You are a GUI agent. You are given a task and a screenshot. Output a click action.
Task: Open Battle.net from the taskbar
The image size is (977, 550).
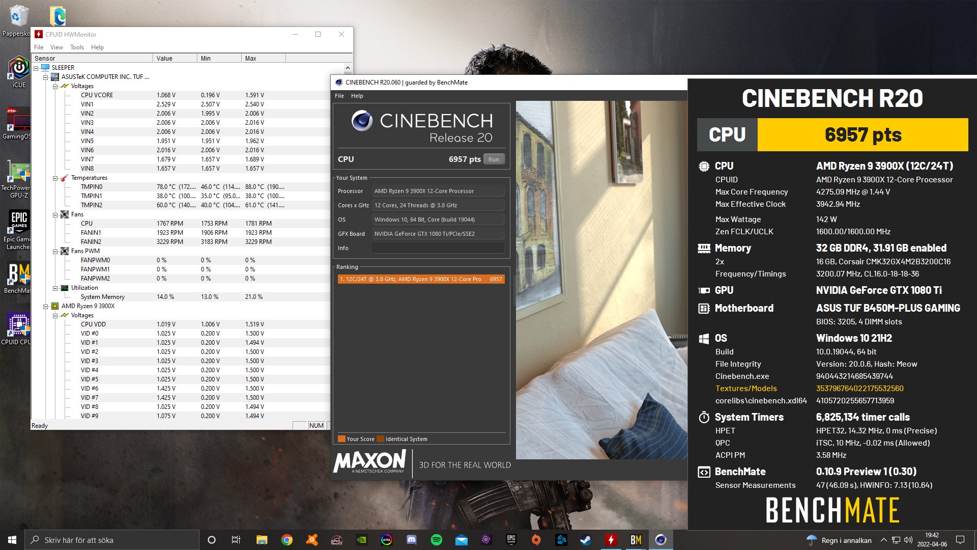[x=561, y=540]
